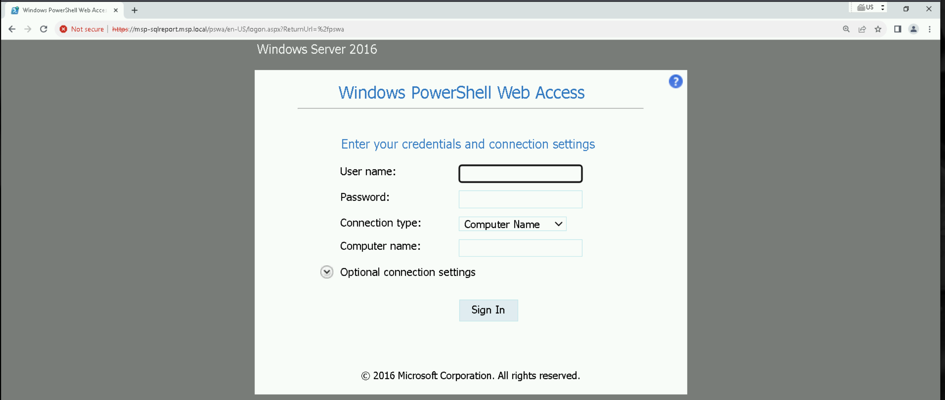Expand Optional connection settings

pos(326,272)
